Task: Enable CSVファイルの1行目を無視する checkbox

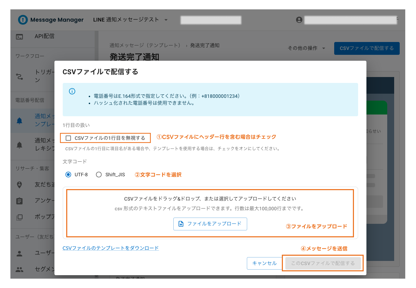Action: [x=68, y=138]
